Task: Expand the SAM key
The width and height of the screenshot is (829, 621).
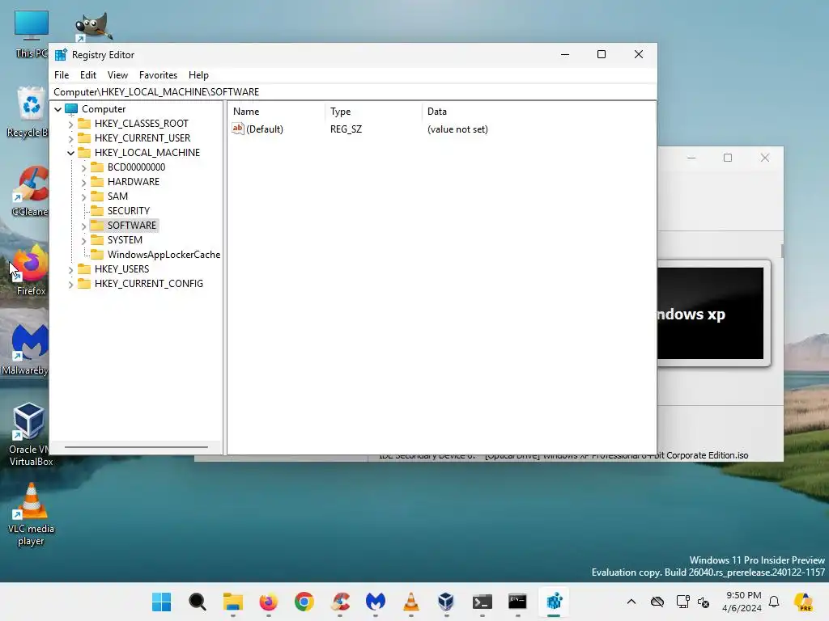Action: tap(83, 197)
